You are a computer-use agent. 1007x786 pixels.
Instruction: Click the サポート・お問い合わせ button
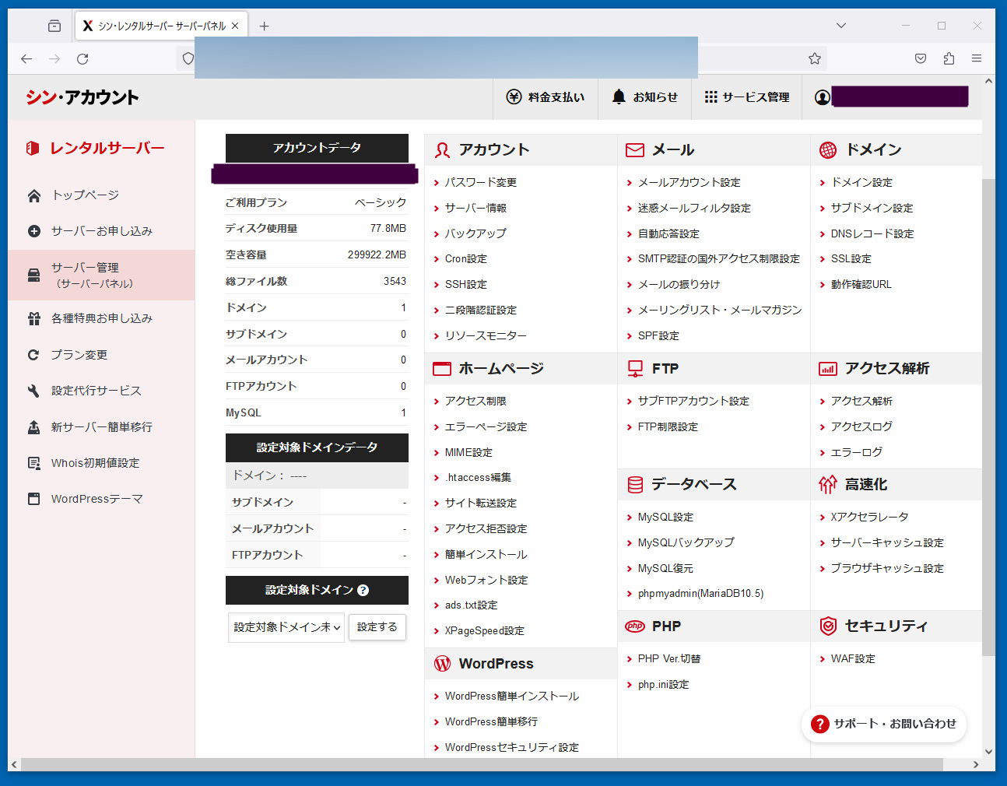884,724
